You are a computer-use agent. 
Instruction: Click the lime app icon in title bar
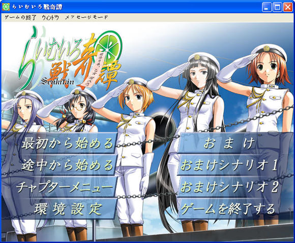coord(6,7)
